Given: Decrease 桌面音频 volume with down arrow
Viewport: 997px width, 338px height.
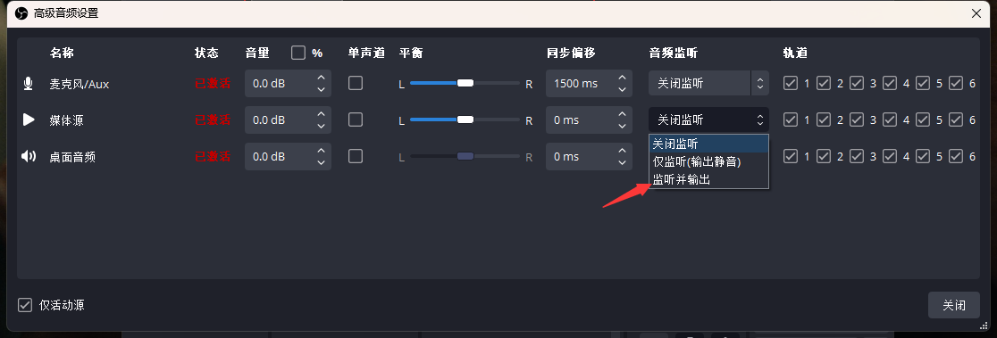Looking at the screenshot, I should coord(321,163).
